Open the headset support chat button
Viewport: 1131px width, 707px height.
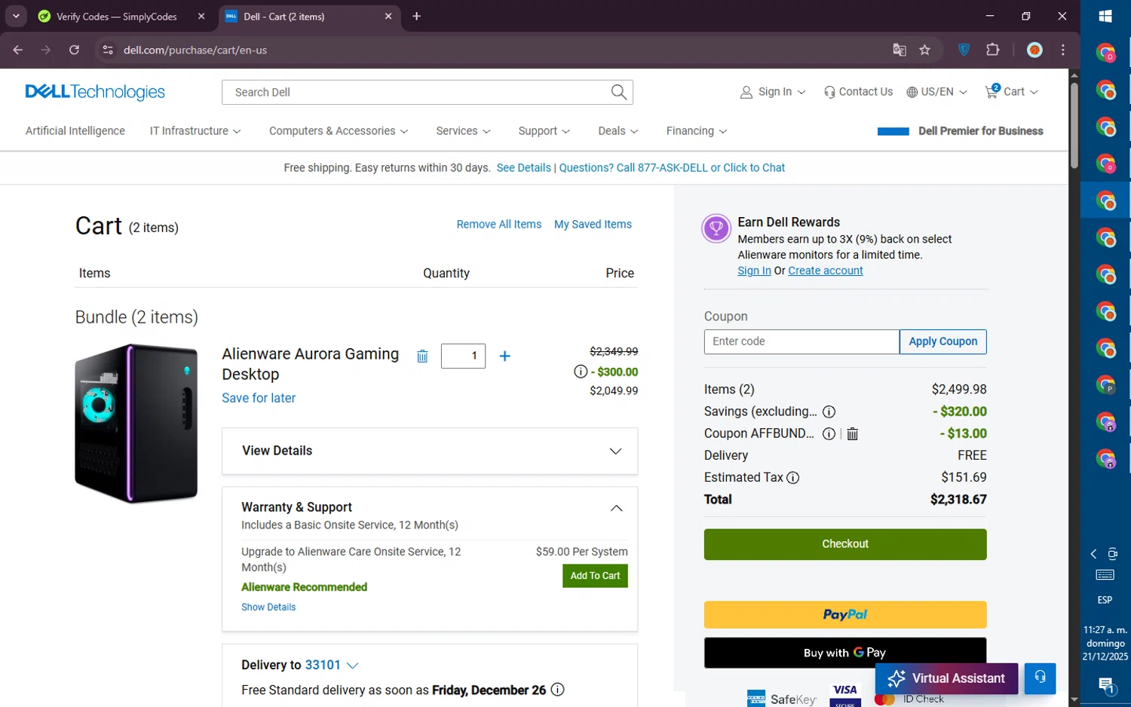coord(1040,678)
